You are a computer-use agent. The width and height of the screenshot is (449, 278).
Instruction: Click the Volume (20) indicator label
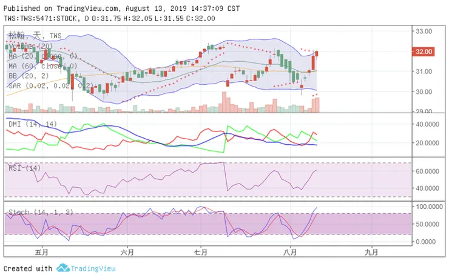(29, 46)
